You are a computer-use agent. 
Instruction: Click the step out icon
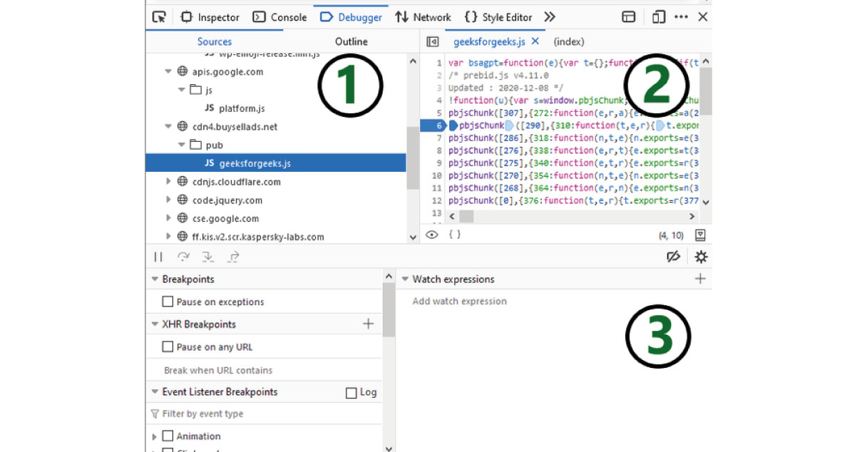(233, 257)
